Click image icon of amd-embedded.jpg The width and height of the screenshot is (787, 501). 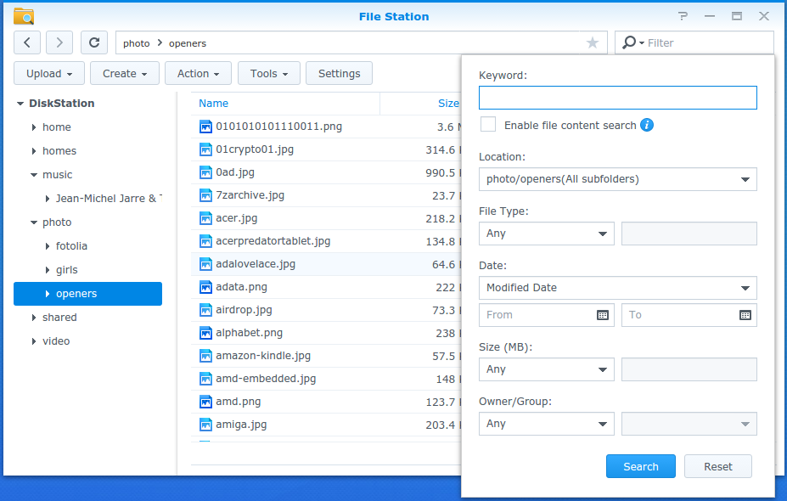pos(205,379)
